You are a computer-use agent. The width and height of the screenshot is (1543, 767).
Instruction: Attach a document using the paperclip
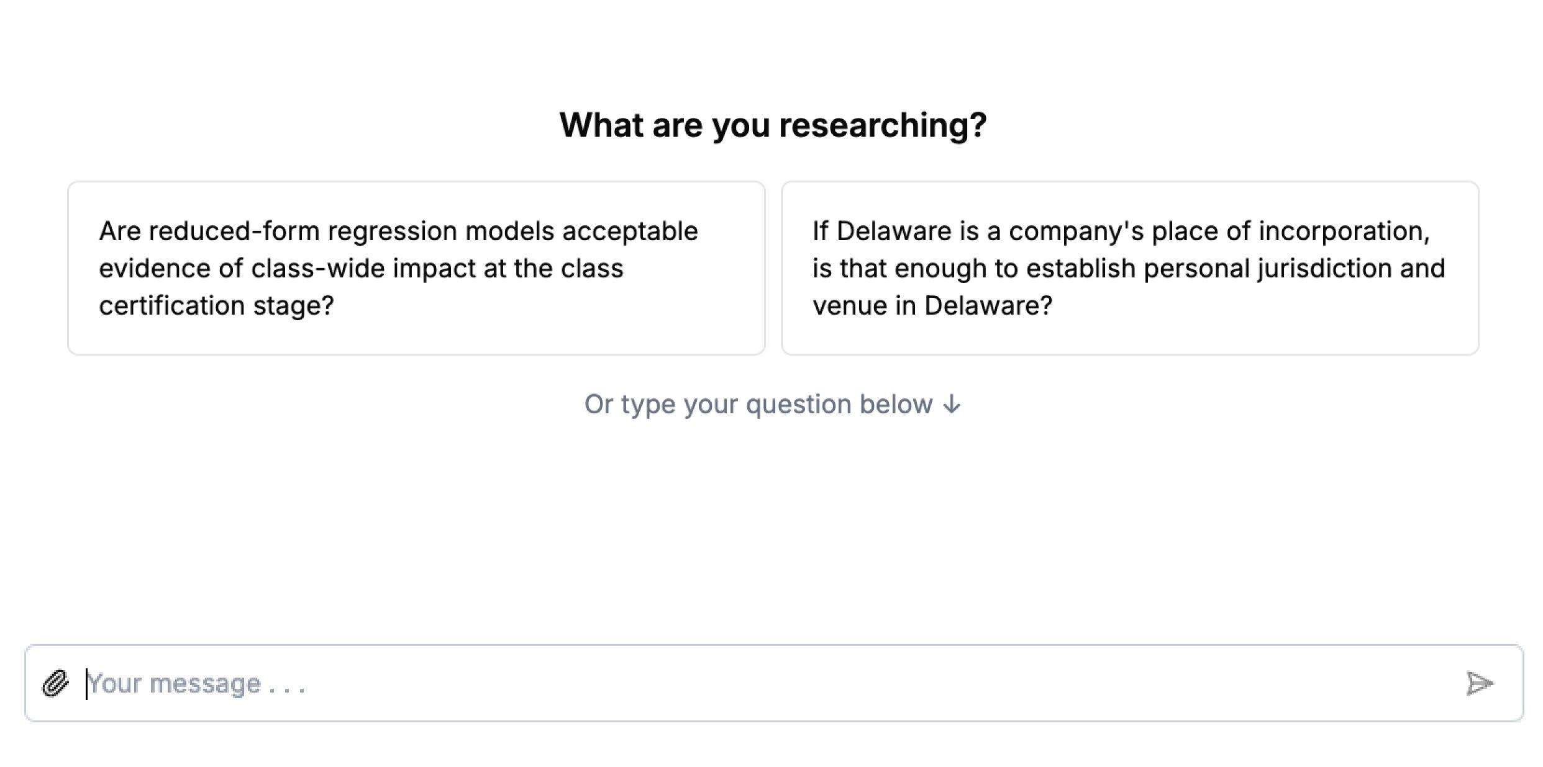pyautogui.click(x=55, y=683)
